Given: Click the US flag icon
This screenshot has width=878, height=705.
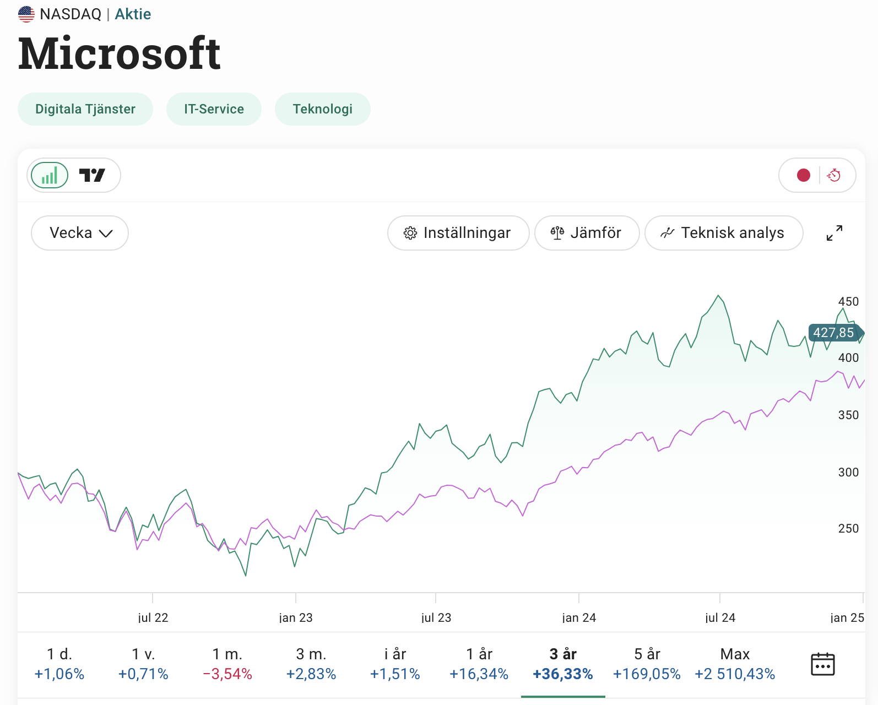Looking at the screenshot, I should 26,14.
